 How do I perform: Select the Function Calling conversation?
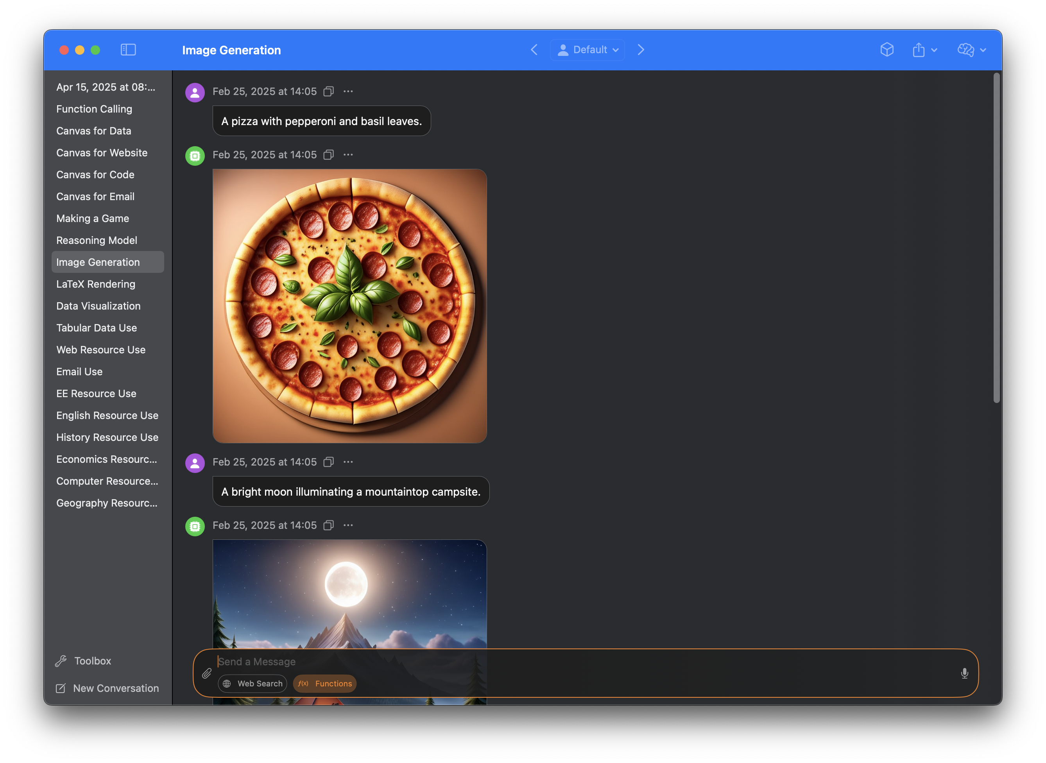94,109
